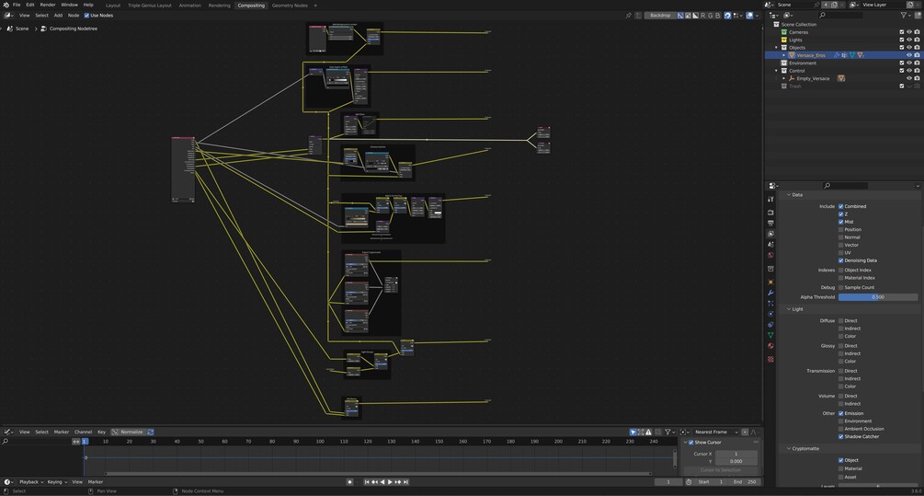Viewport: 924px width, 496px height.
Task: Toggle node snapping magnet icon
Action: (x=728, y=16)
